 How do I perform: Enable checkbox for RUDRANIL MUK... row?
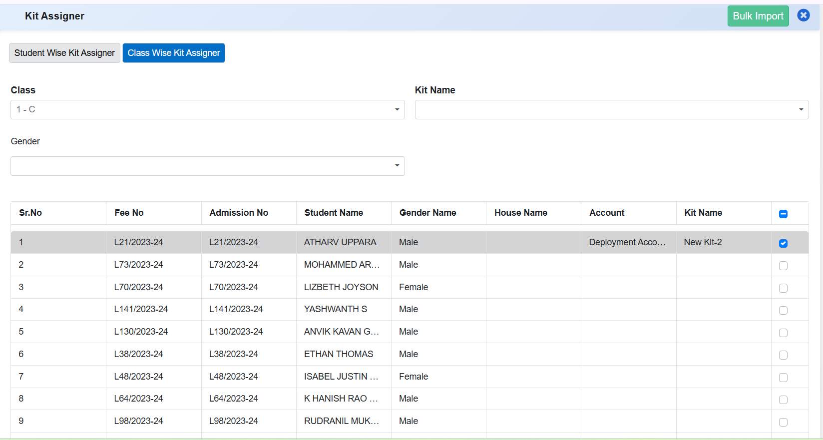point(783,422)
